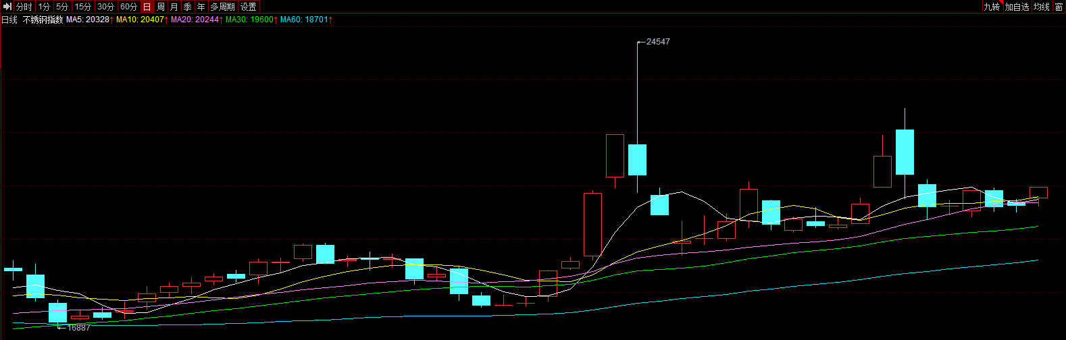1066x340 pixels.
Task: Click 加自选 to add to watchlist
Action: [1017, 7]
